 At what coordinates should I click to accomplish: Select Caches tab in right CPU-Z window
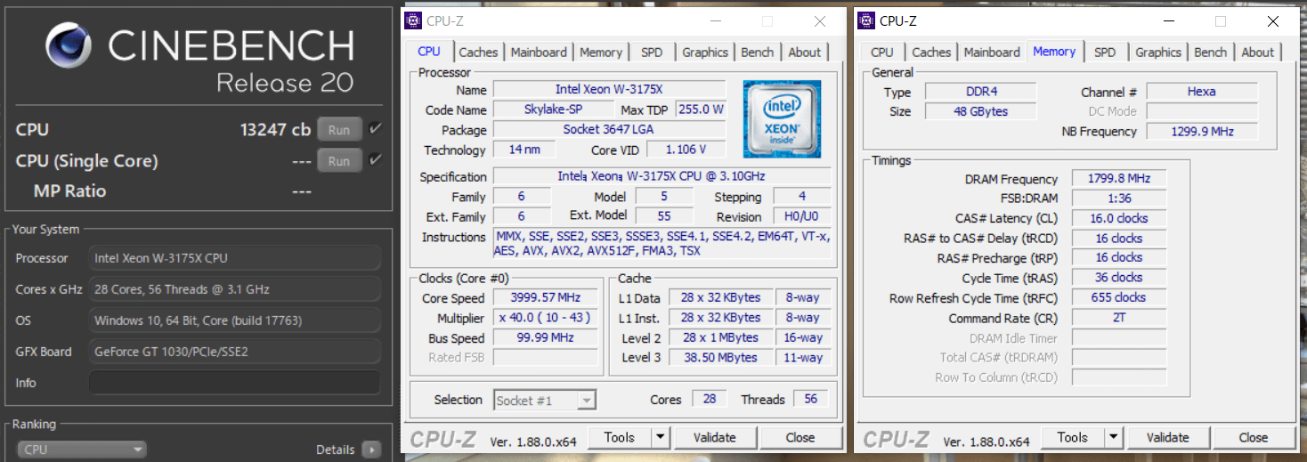932,53
